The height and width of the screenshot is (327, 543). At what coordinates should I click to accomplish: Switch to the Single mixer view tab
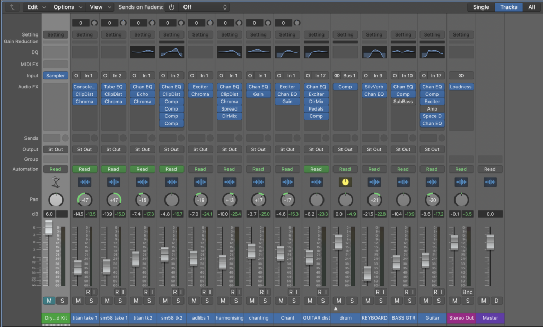point(480,7)
